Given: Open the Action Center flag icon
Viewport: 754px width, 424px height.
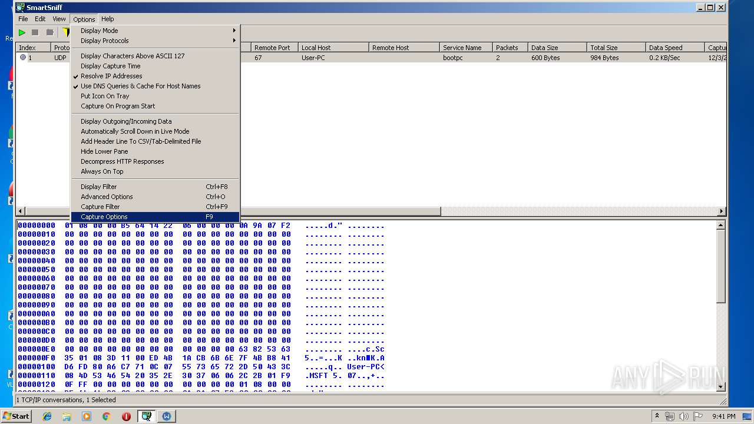Looking at the screenshot, I should pyautogui.click(x=698, y=416).
